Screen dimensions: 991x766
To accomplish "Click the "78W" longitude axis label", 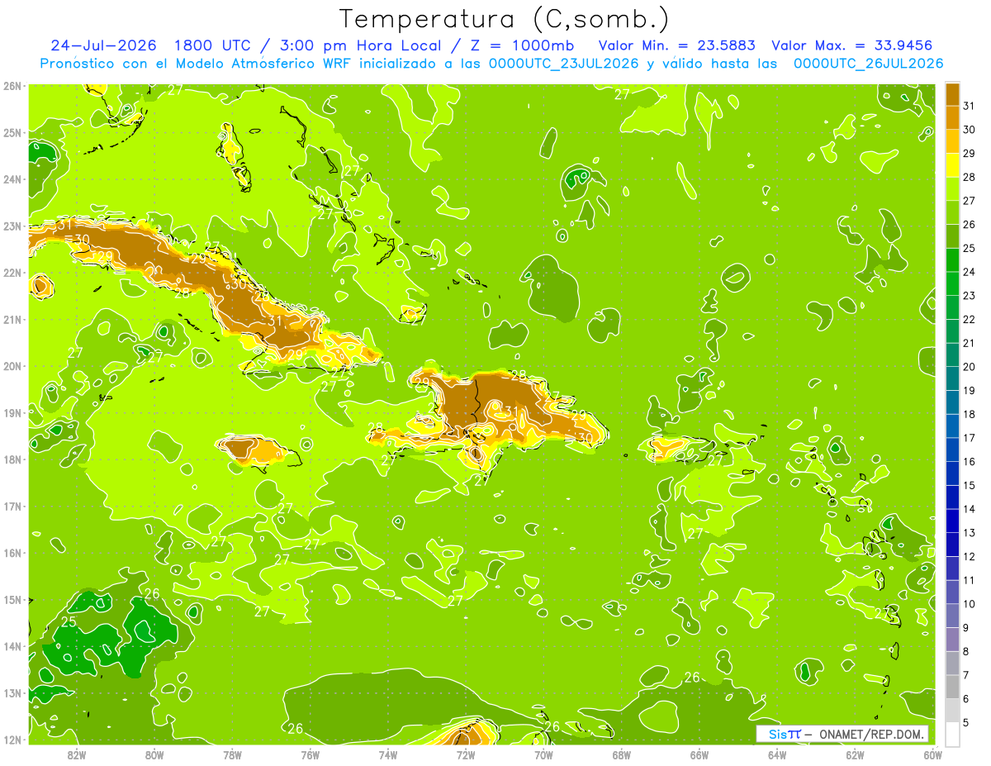I will tap(232, 754).
